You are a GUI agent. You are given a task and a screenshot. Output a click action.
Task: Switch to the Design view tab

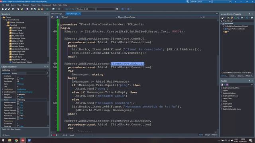208,135
